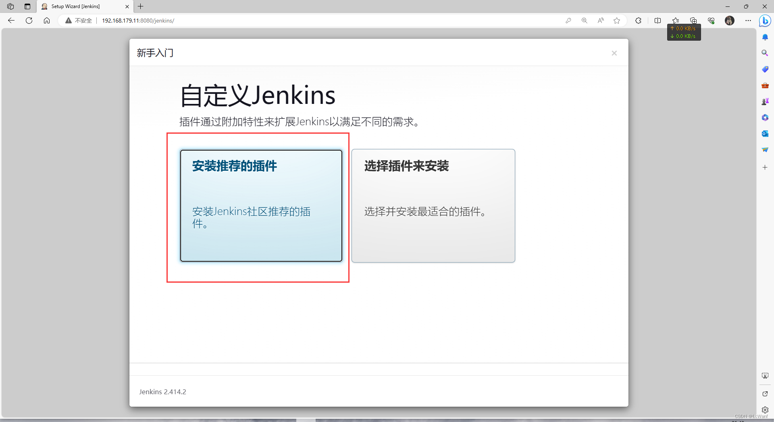Image resolution: width=774 pixels, height=422 pixels.
Task: Open zoom magnifier in address bar
Action: click(x=585, y=21)
